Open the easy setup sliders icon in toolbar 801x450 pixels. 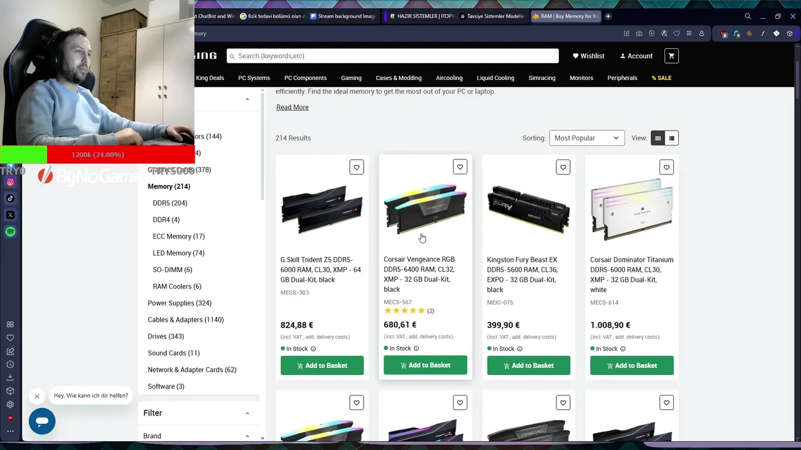(x=689, y=34)
